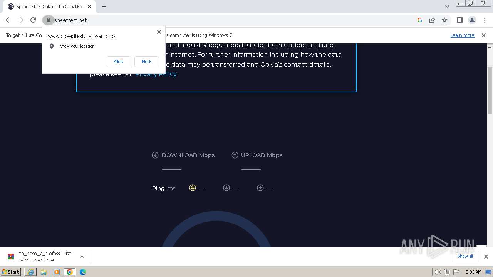
Task: Click the upload ping icon
Action: pyautogui.click(x=260, y=188)
